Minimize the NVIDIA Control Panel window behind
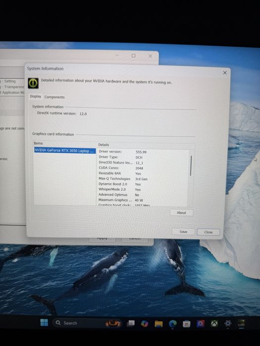The image size is (260, 346). click(x=117, y=55)
